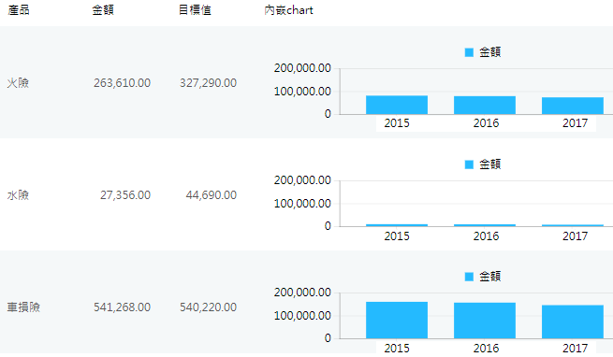The image size is (613, 357).
Task: Toggle 金額 legend in 水險 chart
Action: (x=483, y=164)
